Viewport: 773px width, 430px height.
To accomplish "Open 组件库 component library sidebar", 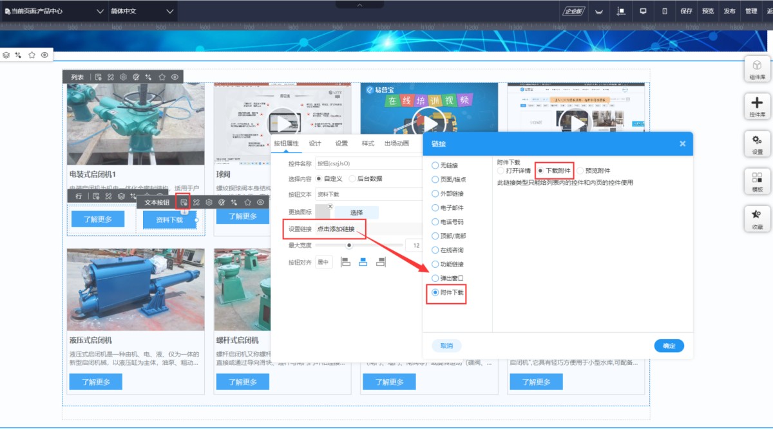I will pyautogui.click(x=758, y=69).
